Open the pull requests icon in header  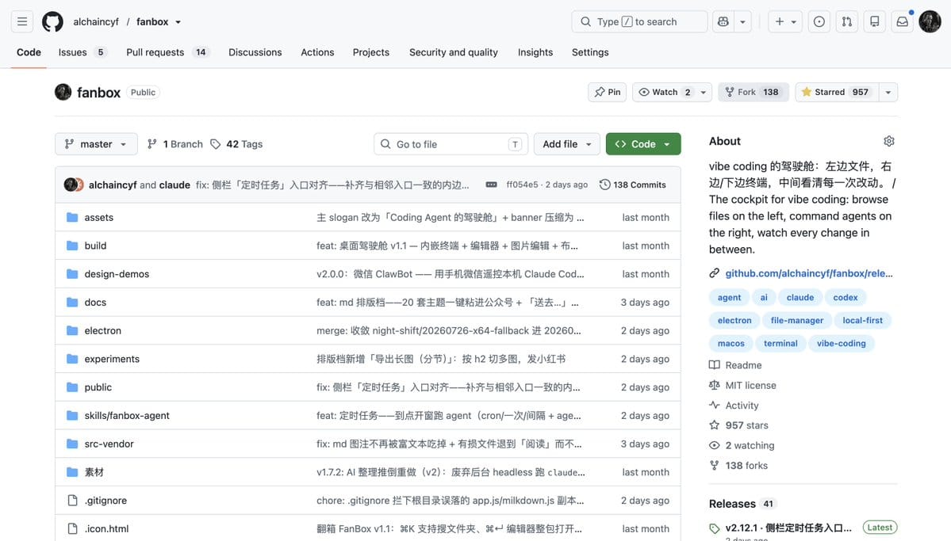(846, 22)
